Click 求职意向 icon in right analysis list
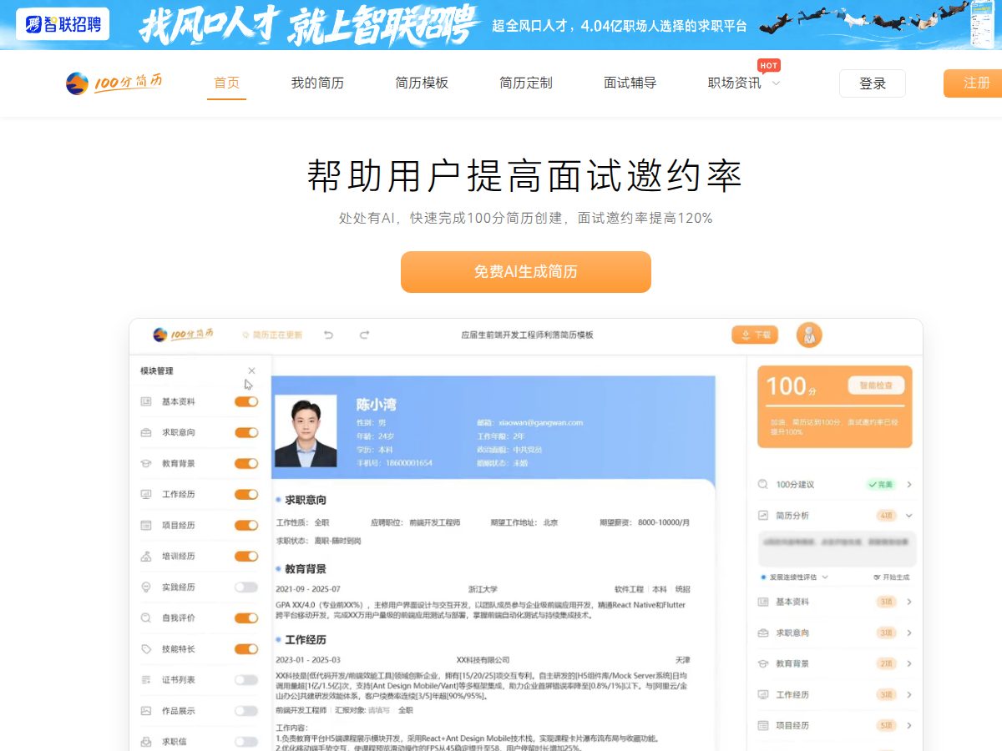The height and width of the screenshot is (751, 1002). [x=762, y=633]
